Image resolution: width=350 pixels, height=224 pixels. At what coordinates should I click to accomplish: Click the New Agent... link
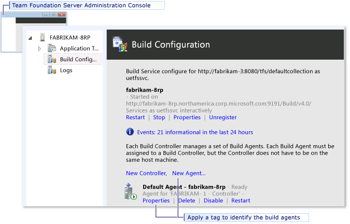pos(189,173)
